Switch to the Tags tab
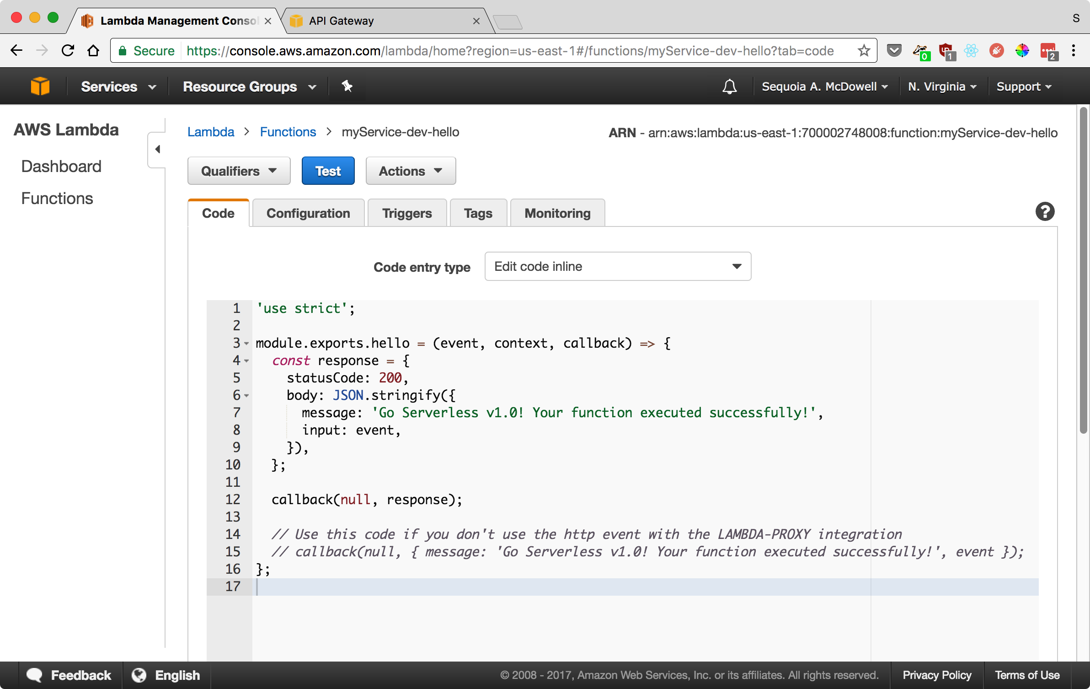 [478, 213]
